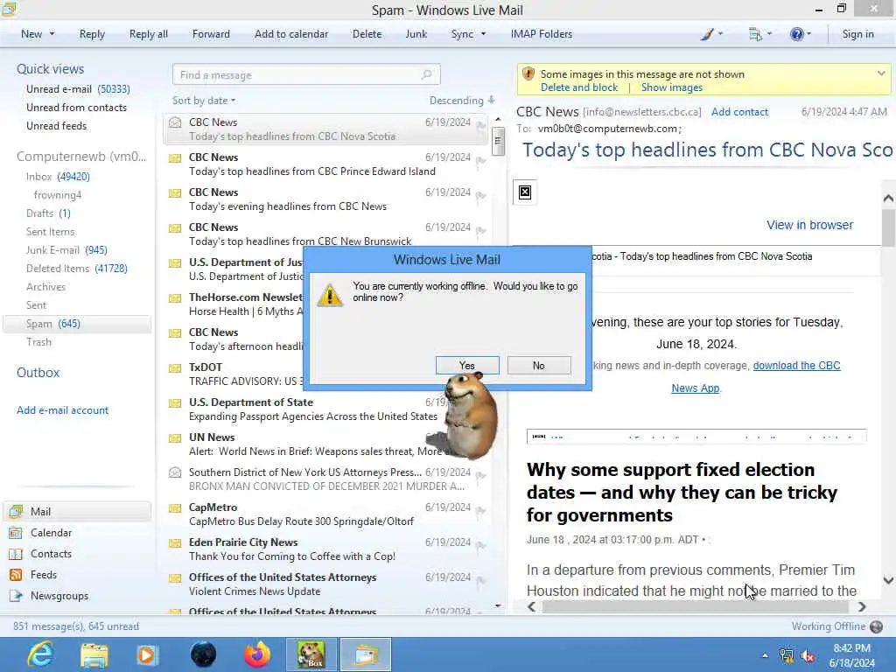Image resolution: width=896 pixels, height=672 pixels.
Task: Select Unread feeds quick view
Action: tap(57, 126)
